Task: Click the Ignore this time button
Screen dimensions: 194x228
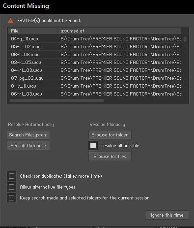Action: coord(167,215)
